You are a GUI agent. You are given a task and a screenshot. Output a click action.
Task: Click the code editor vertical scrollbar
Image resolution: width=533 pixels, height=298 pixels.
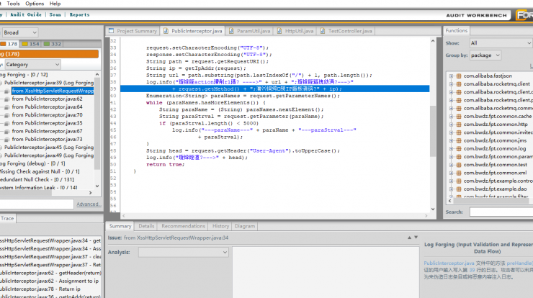433,131
